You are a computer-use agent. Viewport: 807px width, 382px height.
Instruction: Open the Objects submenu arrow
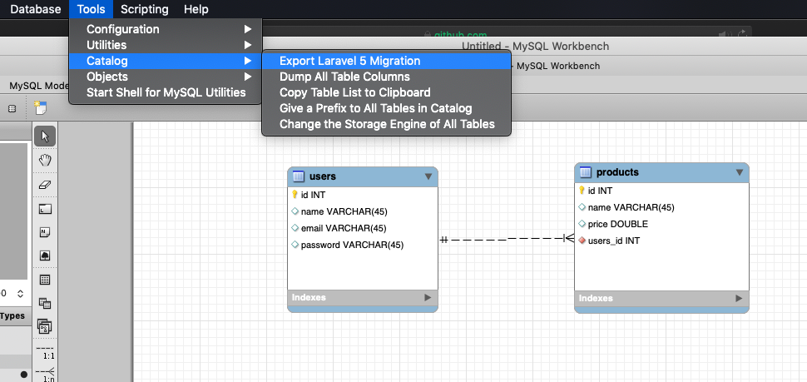(248, 77)
